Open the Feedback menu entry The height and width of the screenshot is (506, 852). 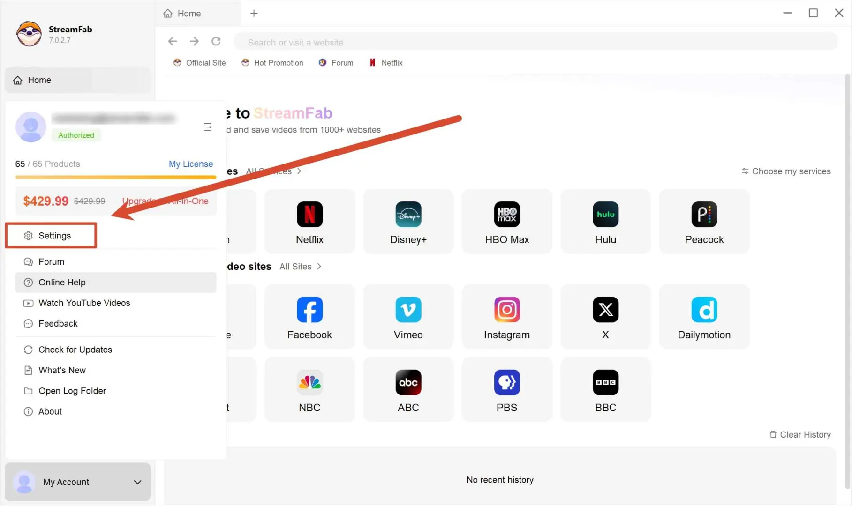tap(116, 323)
